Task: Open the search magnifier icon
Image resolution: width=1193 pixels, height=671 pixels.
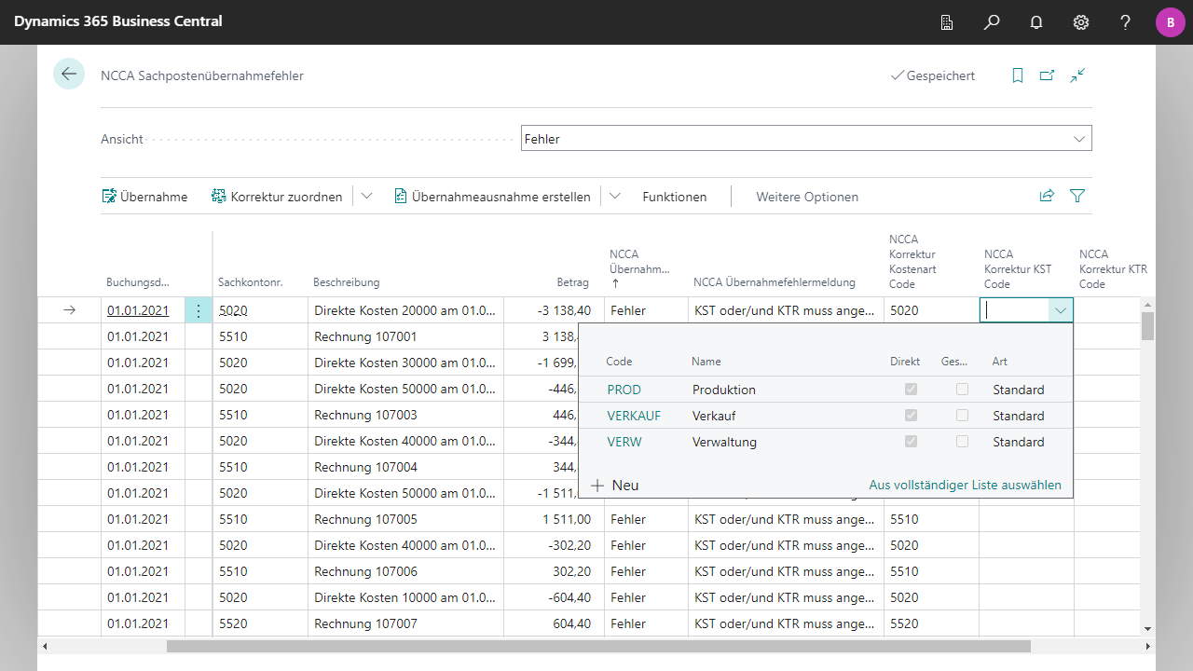Action: [x=992, y=22]
